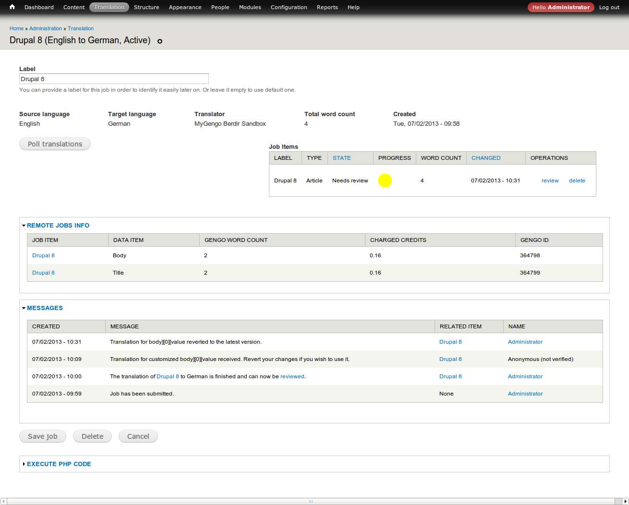Select the Translation tab in the admin menu
Image resolution: width=629 pixels, height=505 pixels.
point(109,7)
